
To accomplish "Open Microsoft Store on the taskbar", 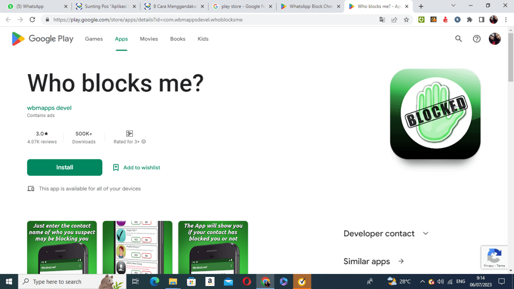I will pyautogui.click(x=191, y=282).
